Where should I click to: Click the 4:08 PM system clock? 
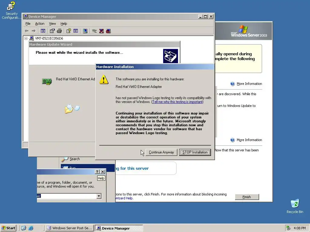pos(299,228)
